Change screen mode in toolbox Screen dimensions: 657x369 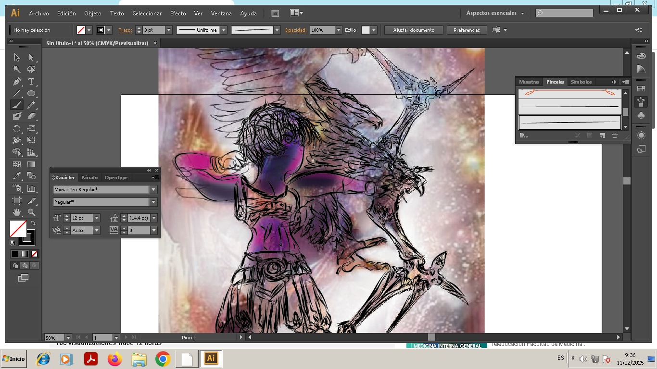click(x=23, y=278)
